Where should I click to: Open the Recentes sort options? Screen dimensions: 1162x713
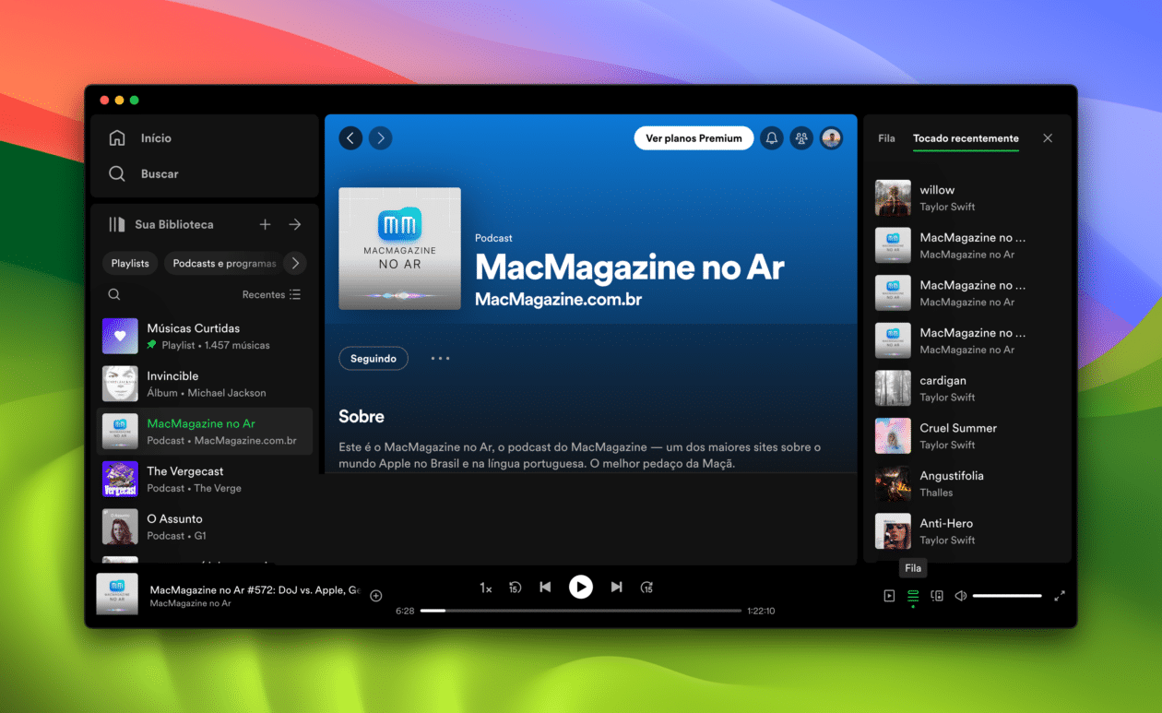[271, 295]
